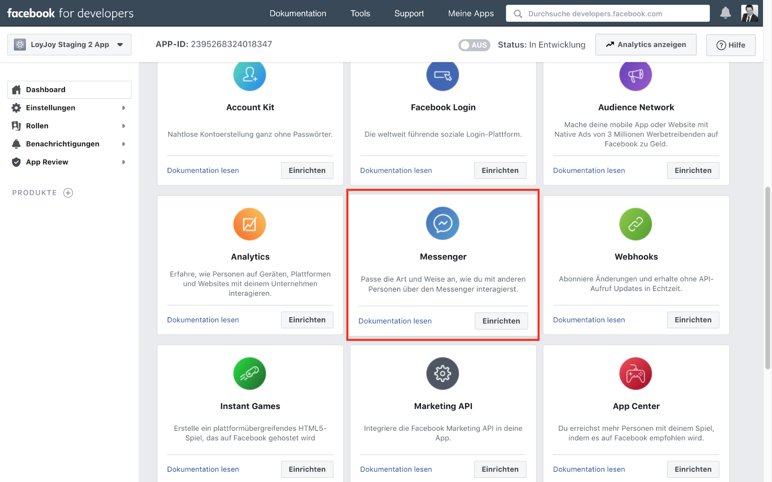The width and height of the screenshot is (772, 482).
Task: Click Einrichten button on Messenger card
Action: click(x=501, y=321)
